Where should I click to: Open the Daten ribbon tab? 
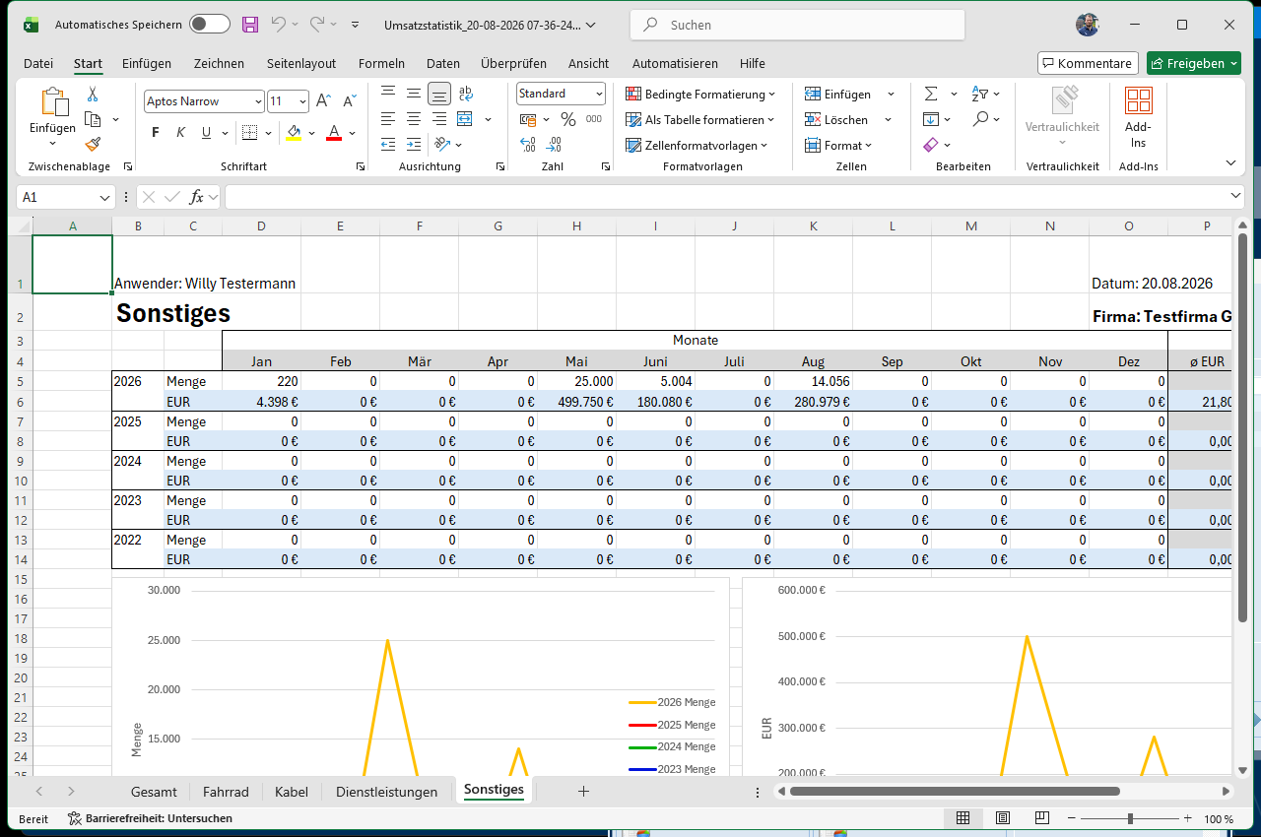tap(443, 63)
